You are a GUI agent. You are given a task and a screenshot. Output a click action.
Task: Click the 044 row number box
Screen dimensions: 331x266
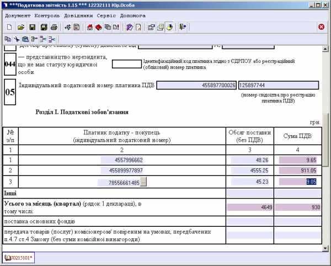tap(10, 64)
